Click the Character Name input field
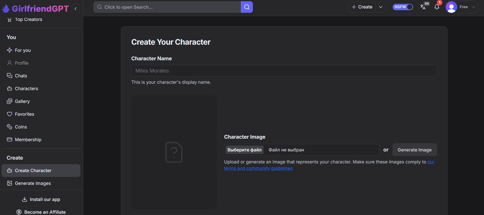 284,71
